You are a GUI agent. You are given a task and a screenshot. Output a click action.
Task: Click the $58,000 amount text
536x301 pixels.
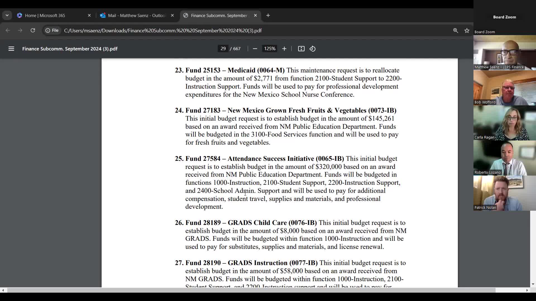click(291, 271)
